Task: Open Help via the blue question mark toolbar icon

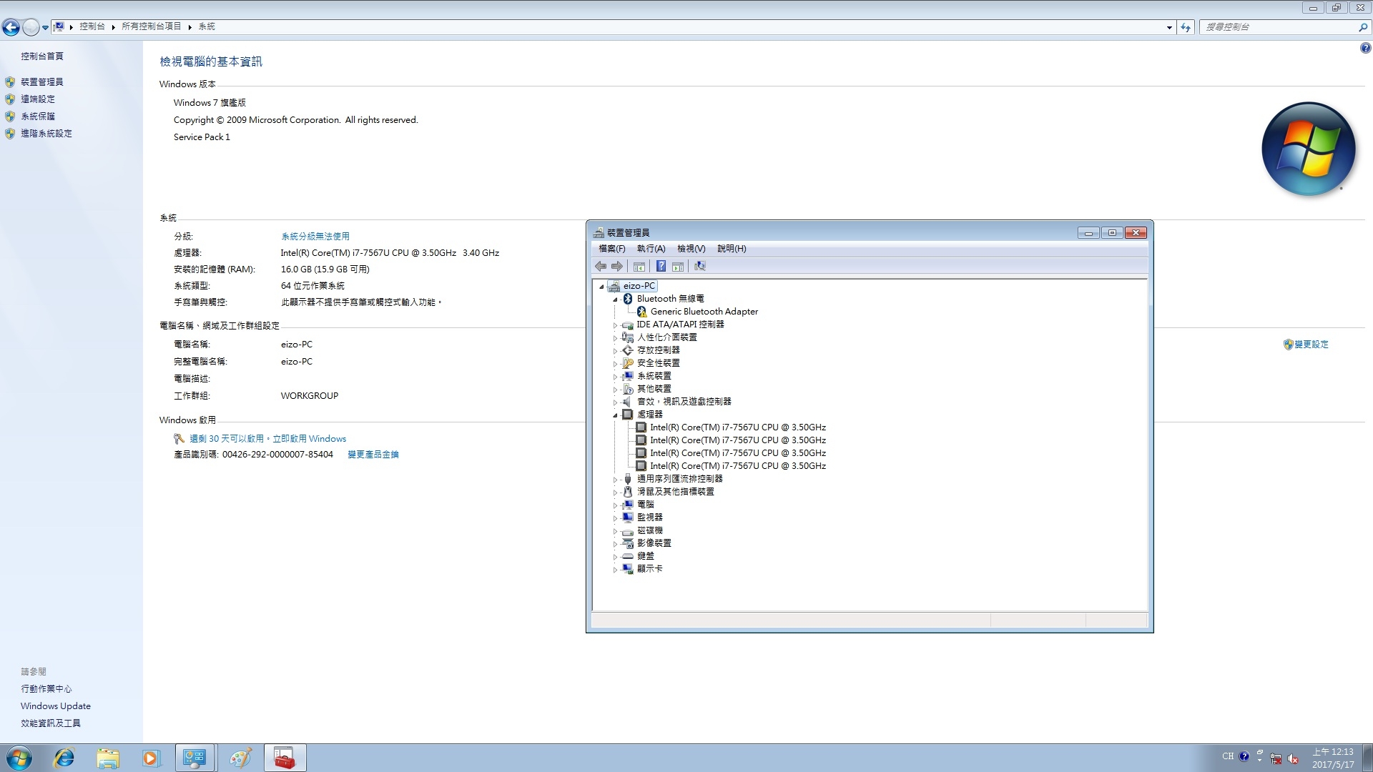Action: click(661, 267)
